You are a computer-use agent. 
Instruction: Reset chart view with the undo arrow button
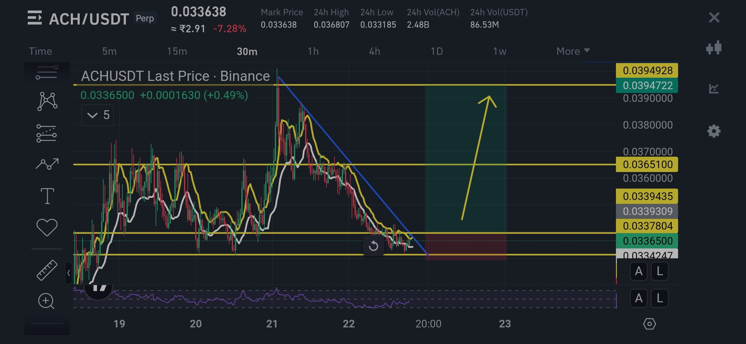point(373,246)
